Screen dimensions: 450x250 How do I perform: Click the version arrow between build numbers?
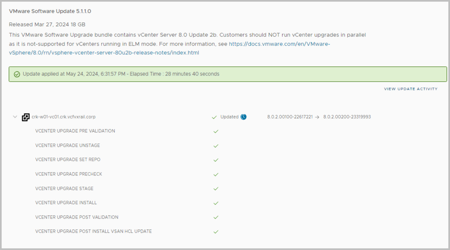coord(317,117)
